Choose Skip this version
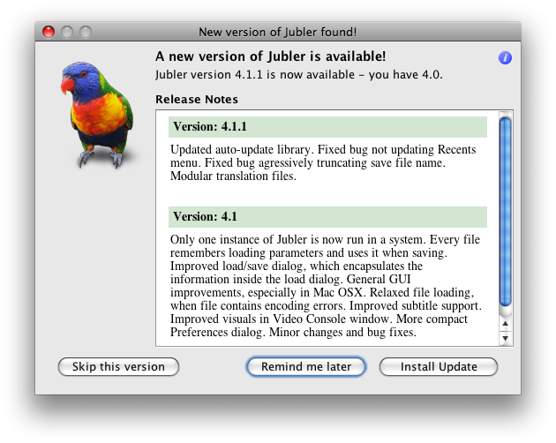The width and height of the screenshot is (556, 443). tap(118, 366)
